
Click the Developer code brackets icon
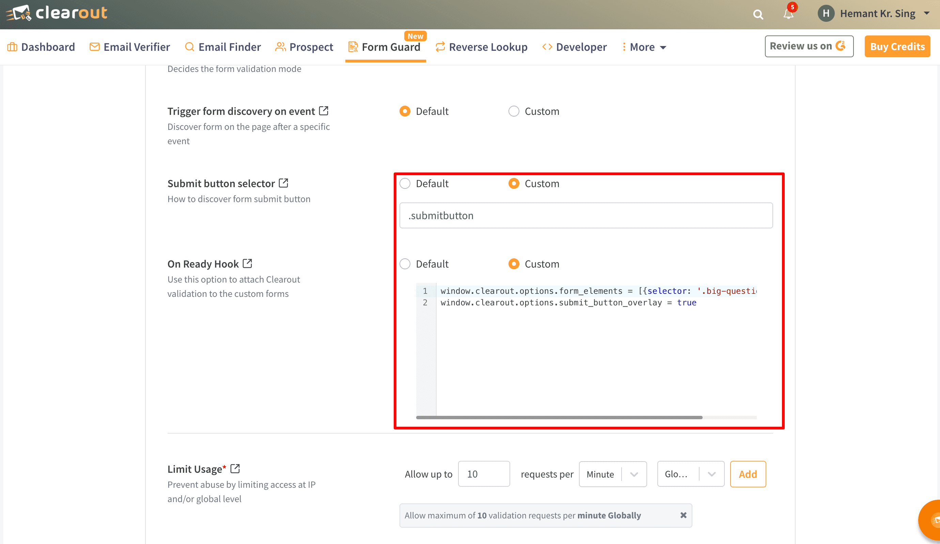pos(548,47)
